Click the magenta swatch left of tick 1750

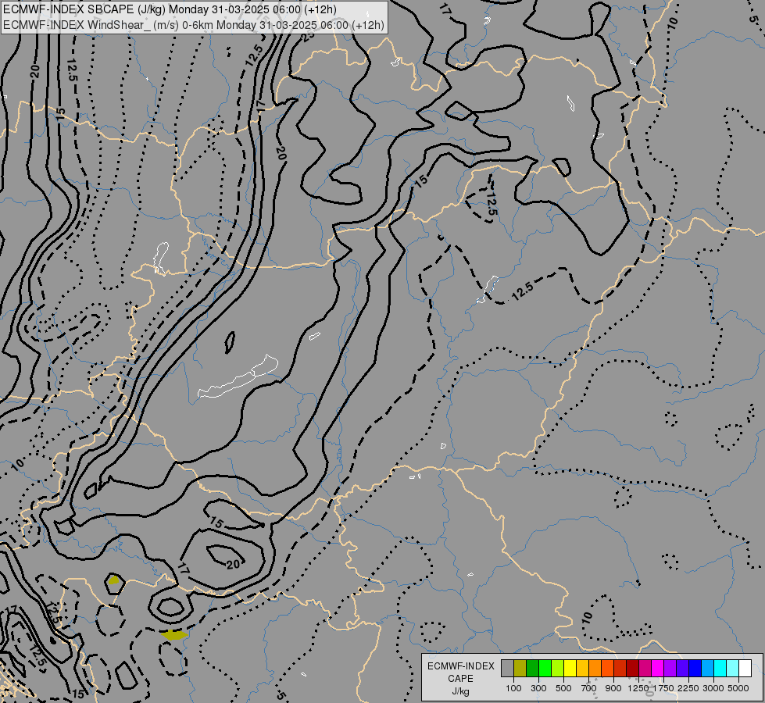coord(658,669)
